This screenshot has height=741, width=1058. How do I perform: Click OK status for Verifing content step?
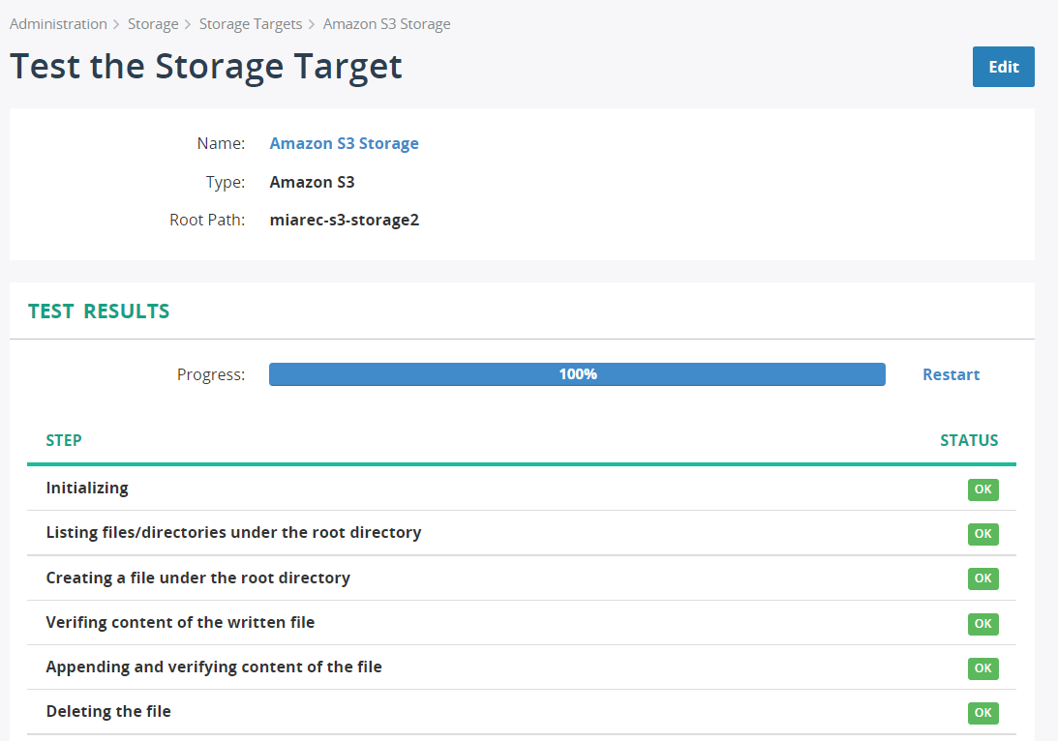coord(983,624)
